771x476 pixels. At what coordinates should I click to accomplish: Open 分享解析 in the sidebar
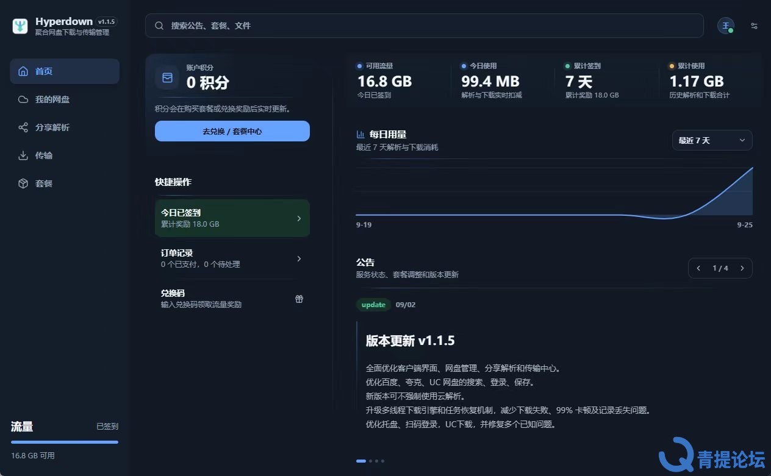coord(65,127)
